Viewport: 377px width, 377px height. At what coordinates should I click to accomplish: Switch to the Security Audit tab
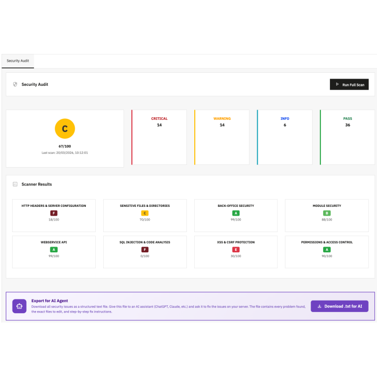point(18,61)
